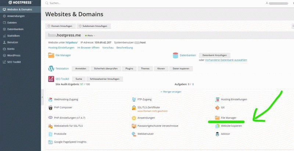Viewport: 294px width, 151px height.
Task: Click the Beschreibung link
Action: [x=125, y=48]
